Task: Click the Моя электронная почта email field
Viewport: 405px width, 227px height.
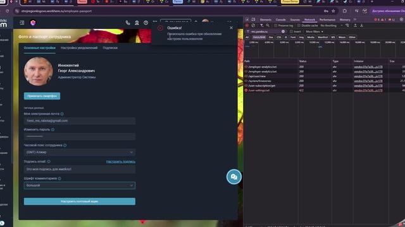Action: coord(80,120)
